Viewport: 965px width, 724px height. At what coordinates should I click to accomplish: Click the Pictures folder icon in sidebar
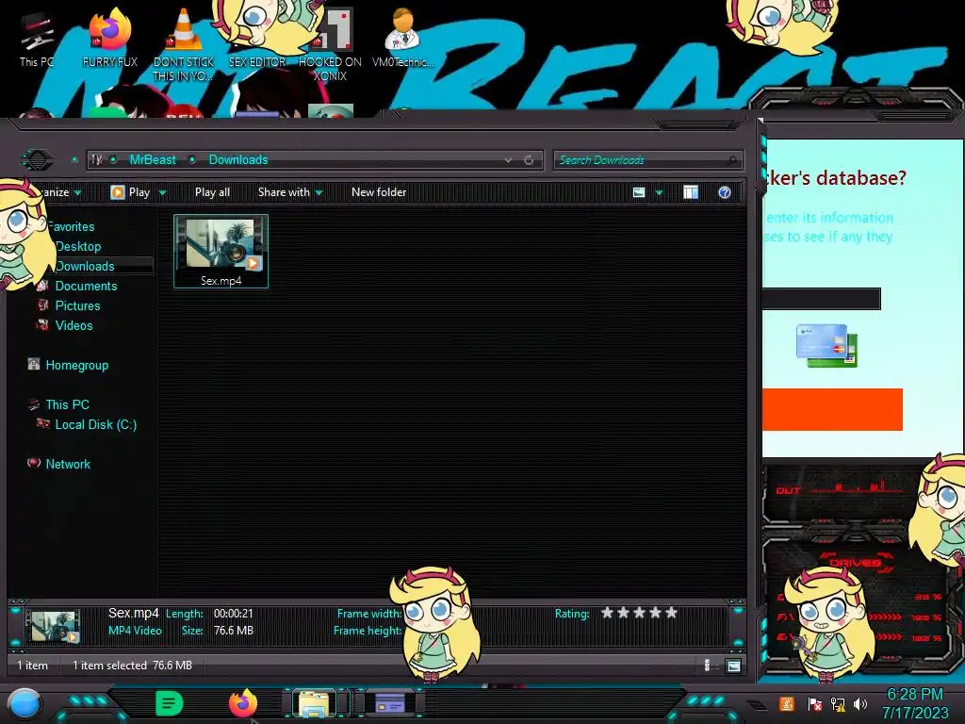(x=42, y=304)
